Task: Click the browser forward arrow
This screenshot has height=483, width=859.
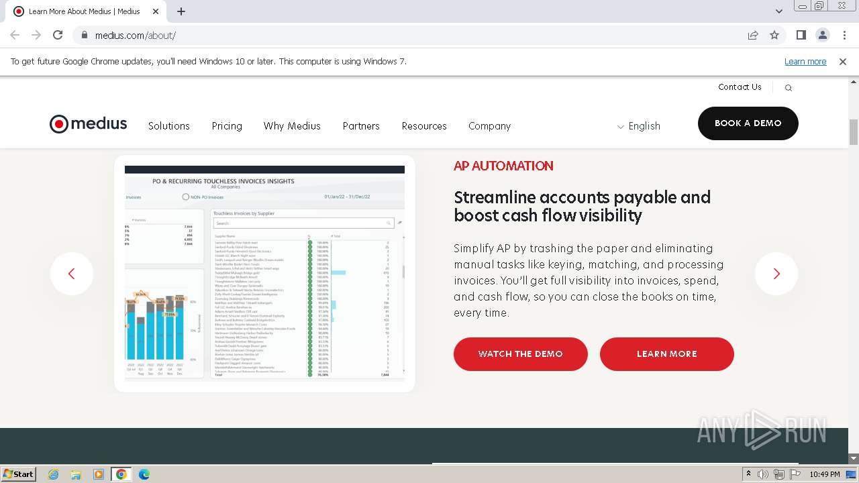Action: [36, 35]
